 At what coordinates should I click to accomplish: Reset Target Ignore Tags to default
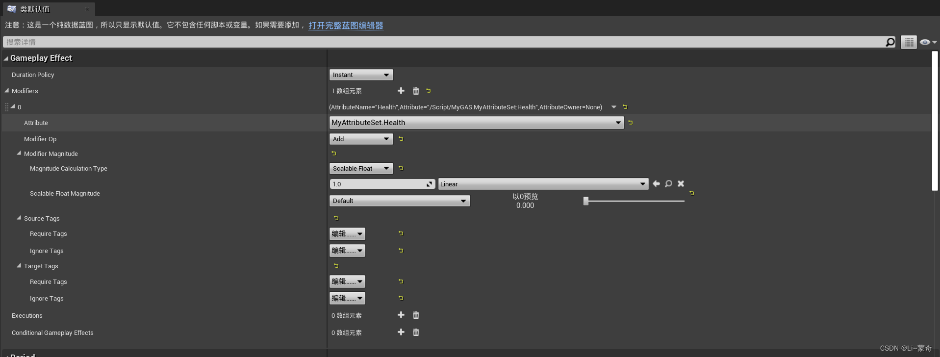coord(401,298)
